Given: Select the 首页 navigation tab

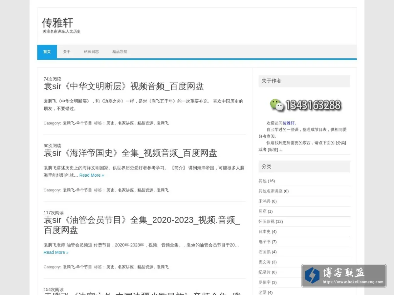Looking at the screenshot, I should pyautogui.click(x=47, y=51).
